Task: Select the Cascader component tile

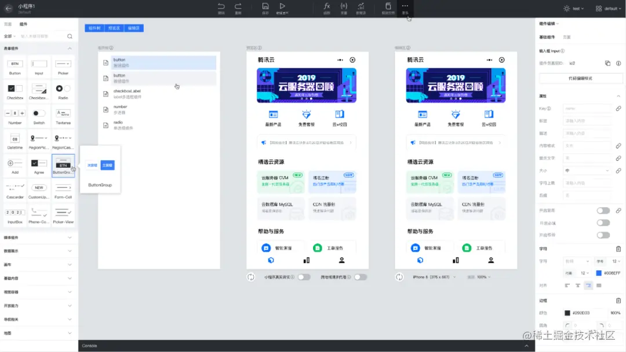Action: 14,191
